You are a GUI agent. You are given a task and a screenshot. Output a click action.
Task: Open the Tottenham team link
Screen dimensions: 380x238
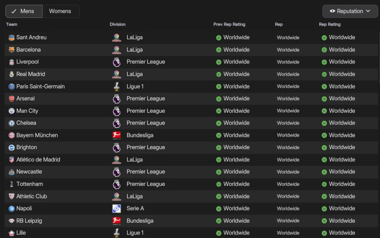[29, 184]
